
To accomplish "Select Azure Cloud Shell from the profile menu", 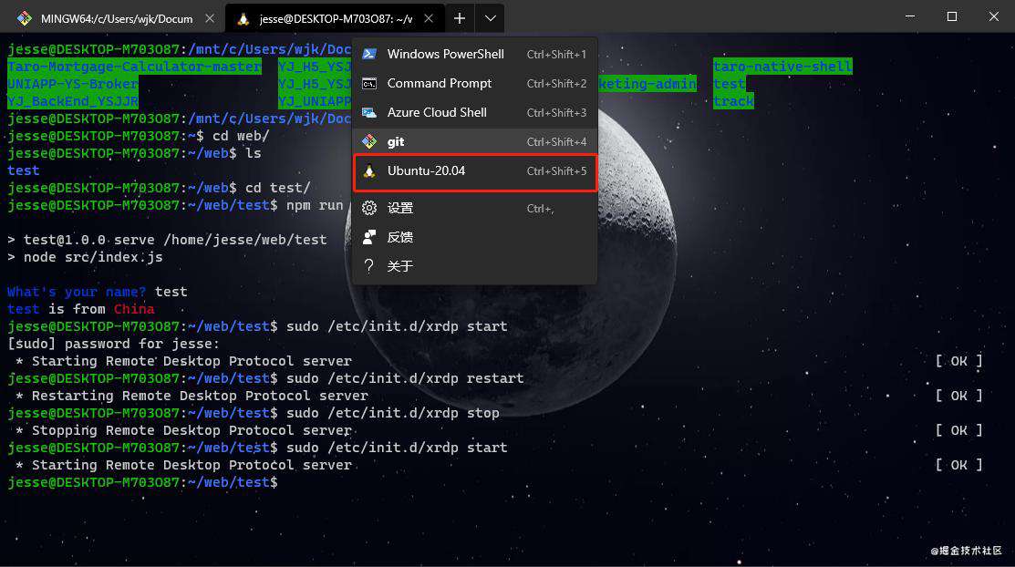I will pos(474,112).
